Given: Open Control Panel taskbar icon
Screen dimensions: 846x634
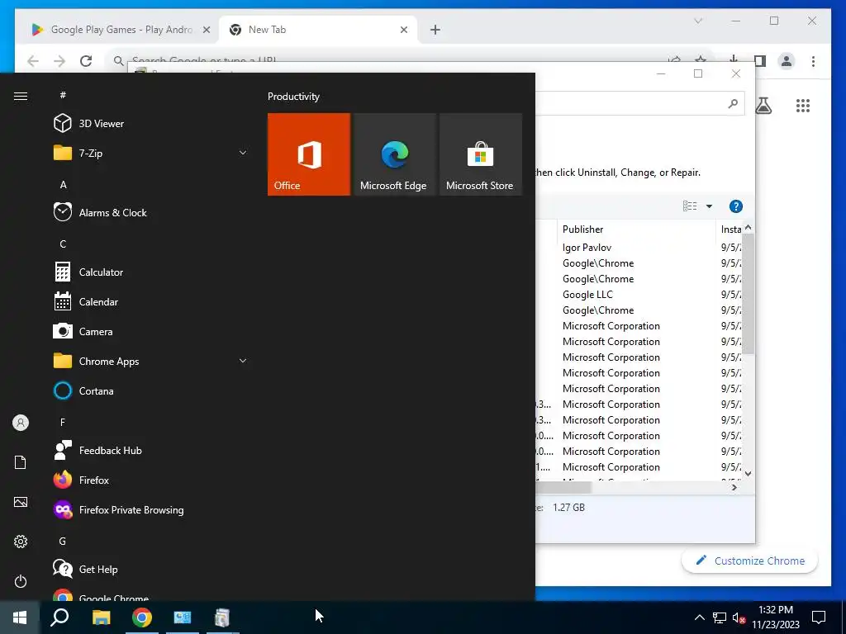Looking at the screenshot, I should [183, 617].
